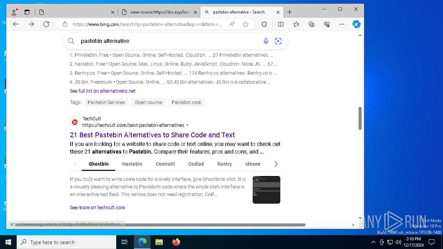Show previous tabs with left chevron
Screen dimensions: 443x249
click(75, 164)
